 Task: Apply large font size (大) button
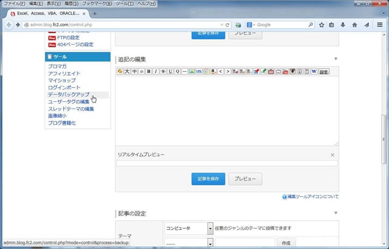pos(127,71)
